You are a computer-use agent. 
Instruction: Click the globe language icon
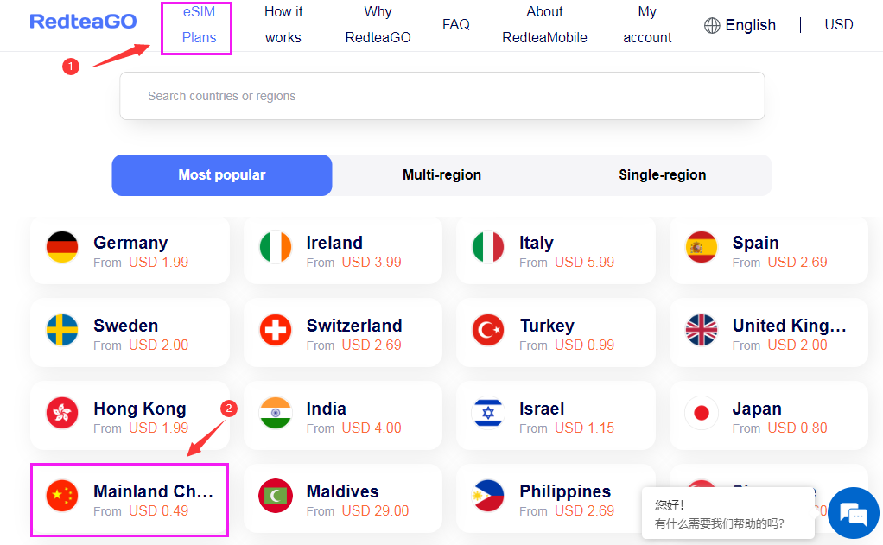pos(712,25)
